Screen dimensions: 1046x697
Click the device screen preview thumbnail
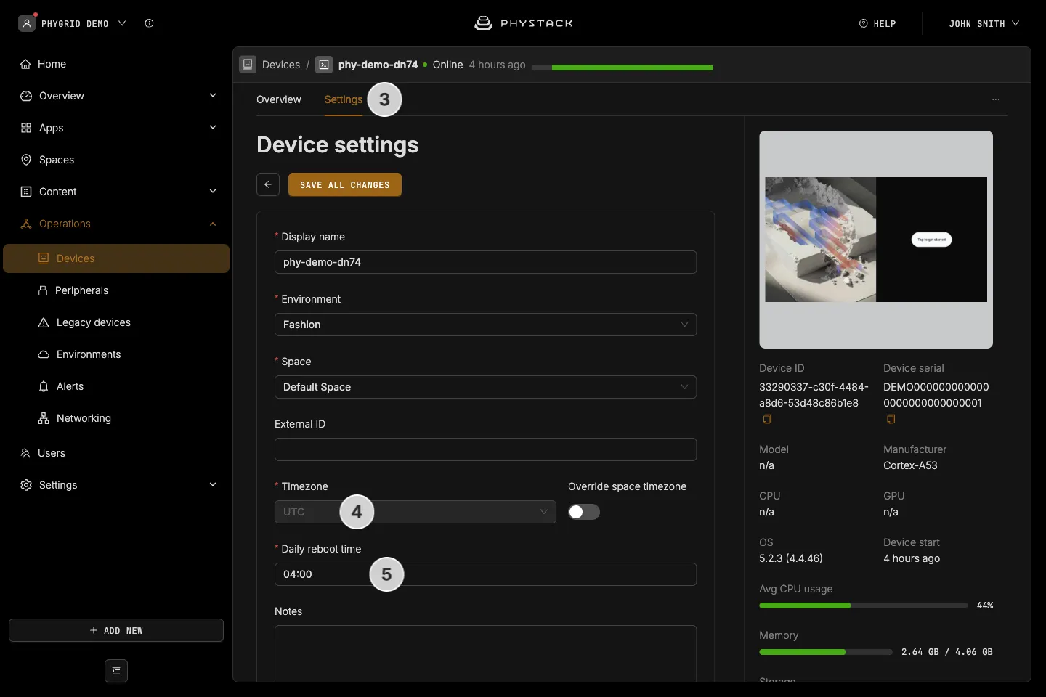876,240
